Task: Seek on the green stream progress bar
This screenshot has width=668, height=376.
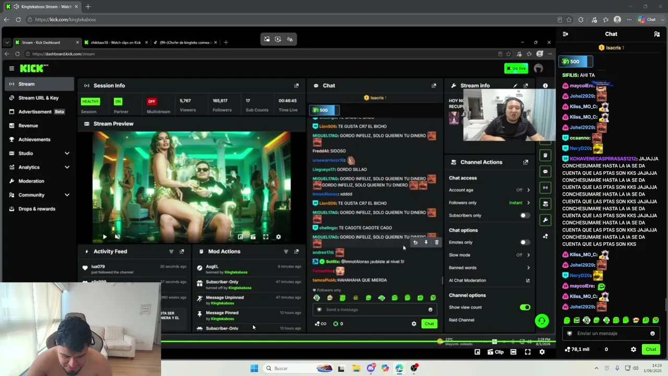Action: pos(358,342)
